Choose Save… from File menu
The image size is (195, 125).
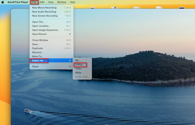coord(51,44)
